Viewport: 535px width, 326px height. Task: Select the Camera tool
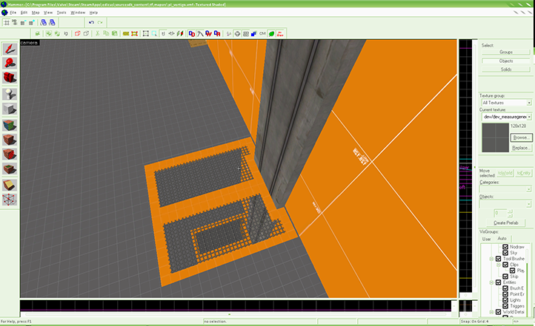[10, 78]
